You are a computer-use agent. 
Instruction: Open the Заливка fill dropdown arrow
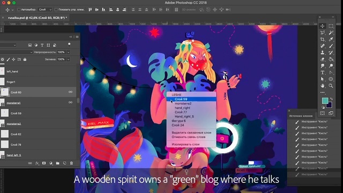pyautogui.click(x=68, y=60)
